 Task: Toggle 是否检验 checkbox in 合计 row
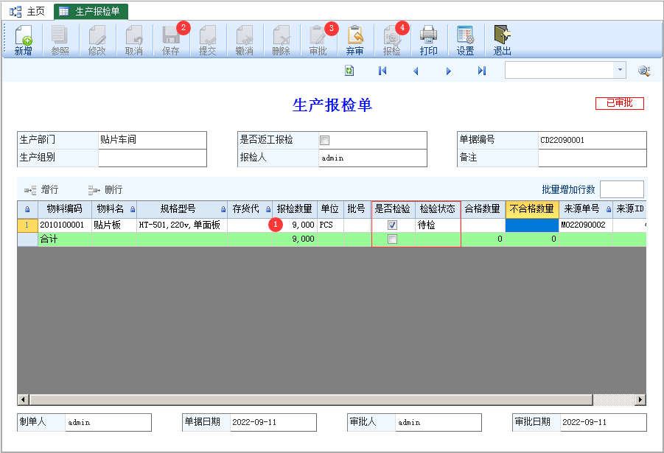coord(393,239)
